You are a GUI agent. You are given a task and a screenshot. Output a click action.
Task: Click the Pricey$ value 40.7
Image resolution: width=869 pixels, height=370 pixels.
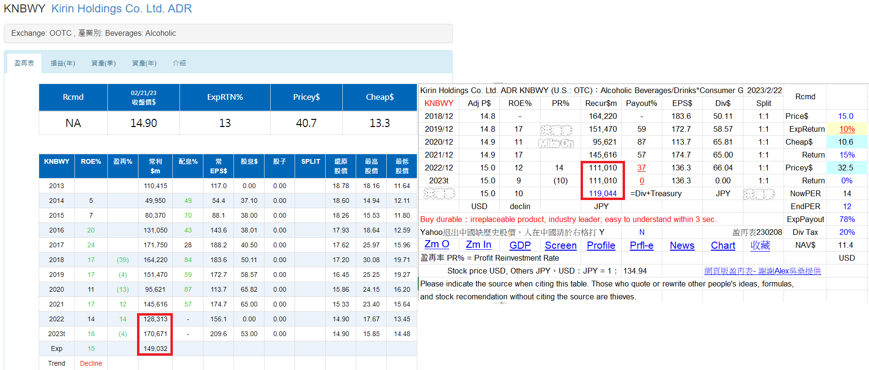coord(306,123)
